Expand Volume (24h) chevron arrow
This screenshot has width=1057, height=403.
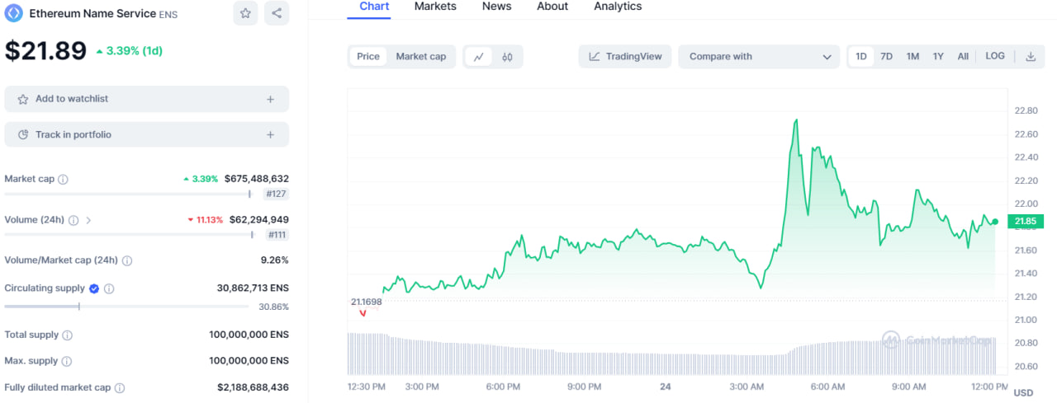click(88, 220)
